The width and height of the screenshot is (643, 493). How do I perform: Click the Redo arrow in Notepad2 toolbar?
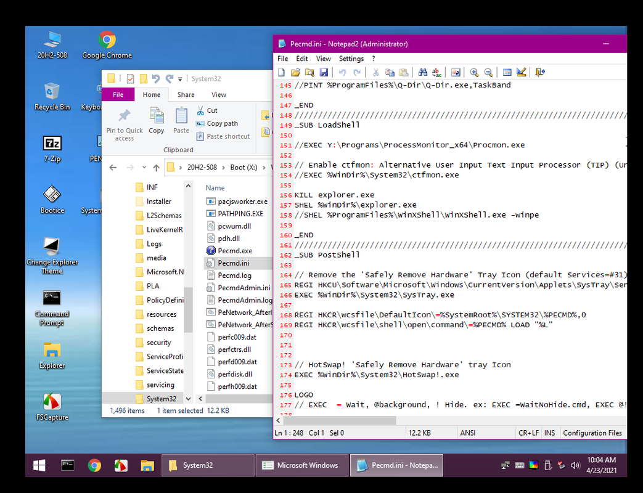click(x=357, y=73)
